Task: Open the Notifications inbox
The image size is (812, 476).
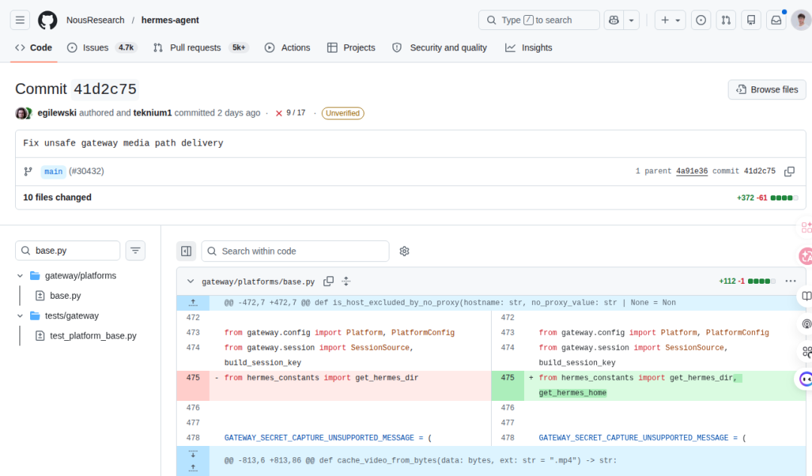Action: (x=776, y=20)
